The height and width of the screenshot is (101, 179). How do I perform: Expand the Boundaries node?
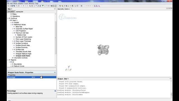11,64
